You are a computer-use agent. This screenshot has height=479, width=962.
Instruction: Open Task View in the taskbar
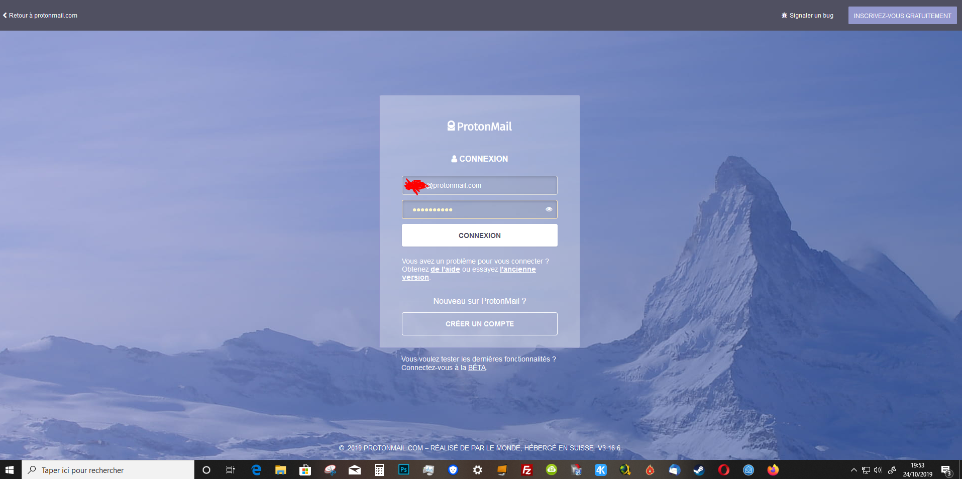[x=231, y=470]
